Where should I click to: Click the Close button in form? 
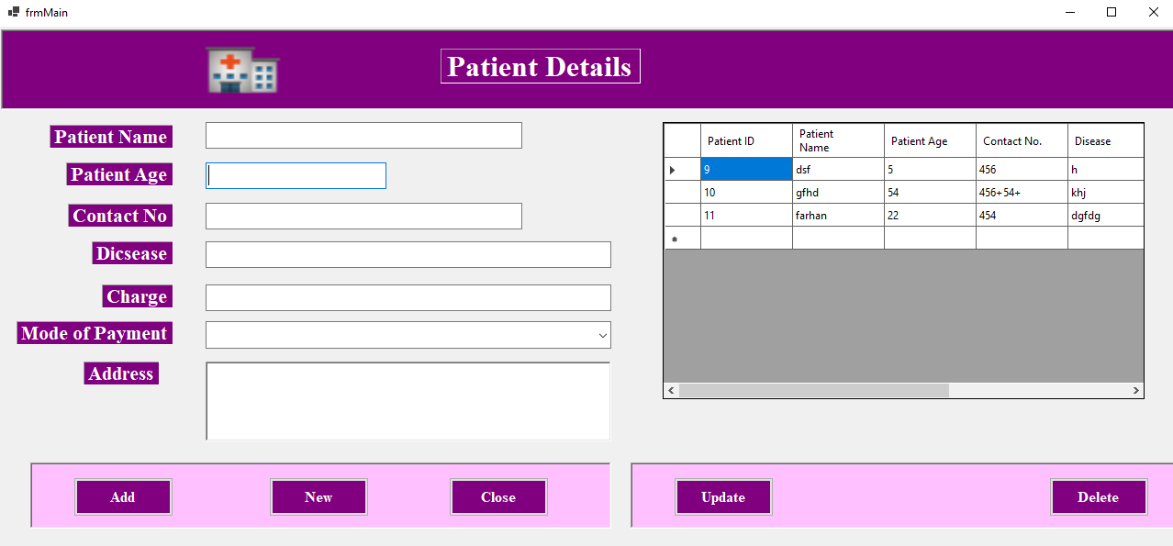coord(498,497)
